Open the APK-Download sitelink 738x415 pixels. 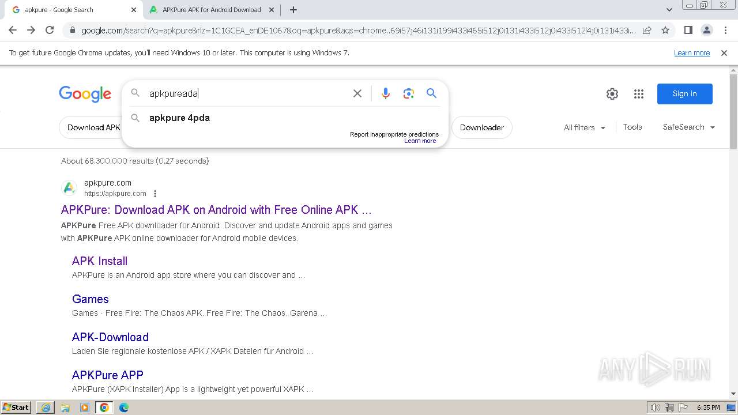(x=110, y=337)
